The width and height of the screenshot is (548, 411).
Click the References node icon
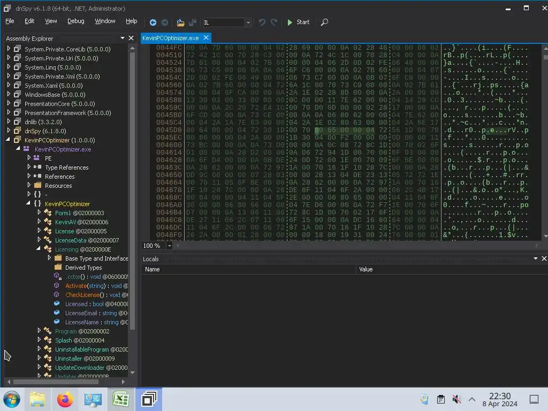(38, 176)
